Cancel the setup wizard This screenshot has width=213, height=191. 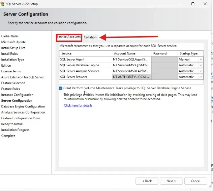pyautogui.click(x=195, y=181)
